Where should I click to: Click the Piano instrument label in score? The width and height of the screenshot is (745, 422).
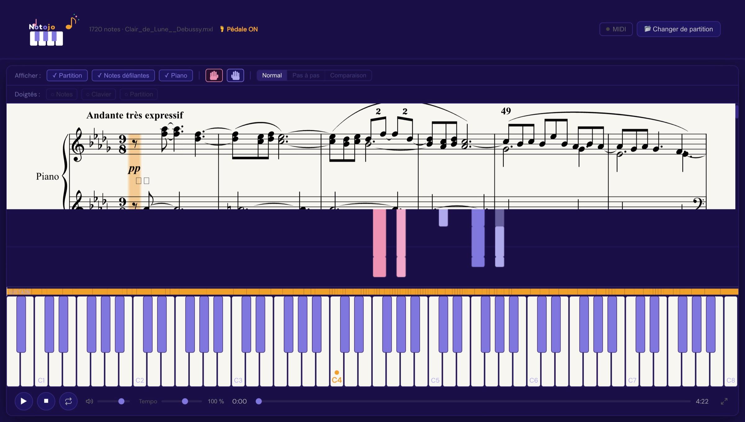click(47, 176)
